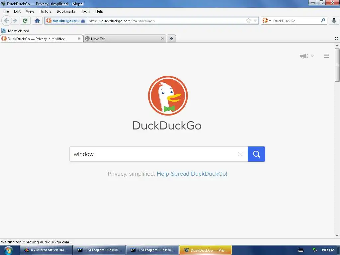Open the Help menu
Screen dimensions: 340x255
[x=99, y=11]
